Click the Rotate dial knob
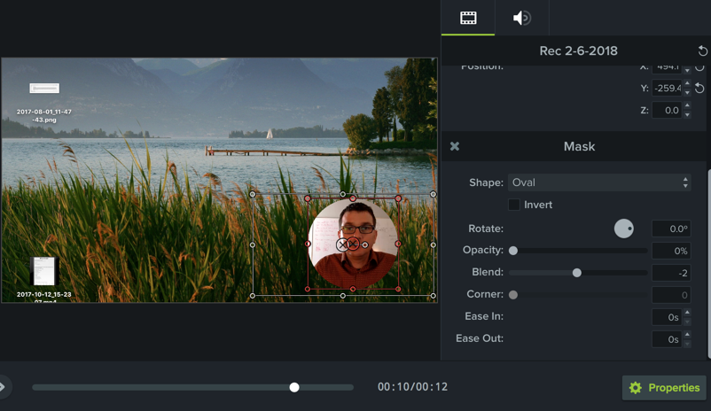The image size is (711, 411). (x=623, y=229)
